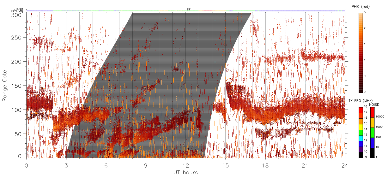Pick the green 13-14 MHz TX FRQ swatch
Image resolution: width=388 pixels, height=179 pixels.
click(x=361, y=132)
